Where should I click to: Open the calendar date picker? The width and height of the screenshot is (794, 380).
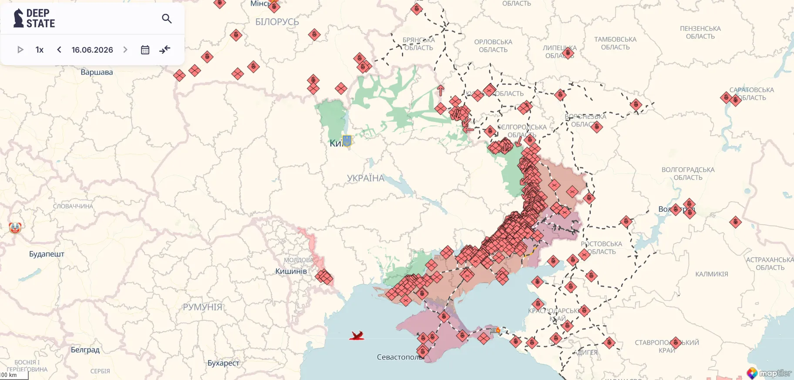click(145, 50)
